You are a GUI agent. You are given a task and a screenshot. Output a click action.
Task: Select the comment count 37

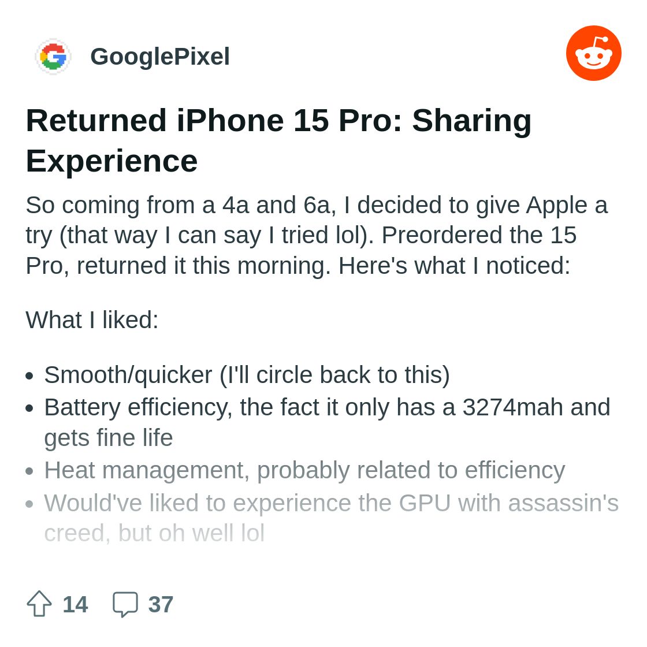click(x=161, y=604)
